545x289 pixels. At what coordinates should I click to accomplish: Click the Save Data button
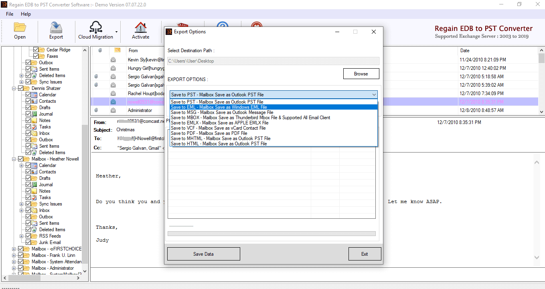tap(203, 254)
